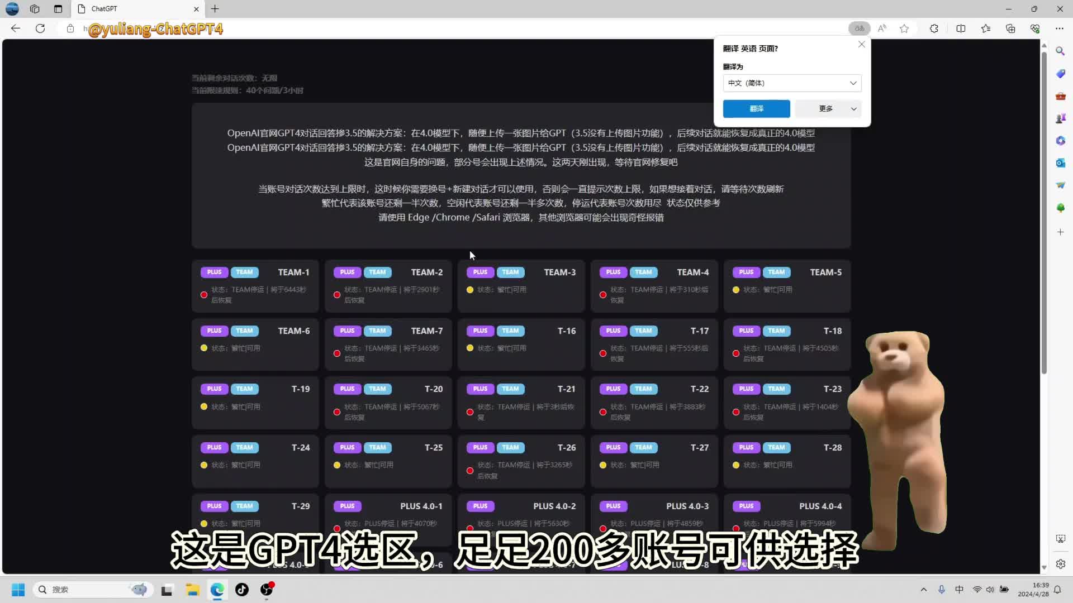The image size is (1073, 603).
Task: Click the browser refresh icon
Action: click(x=40, y=28)
